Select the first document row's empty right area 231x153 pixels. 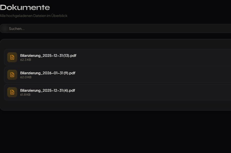point(162,57)
